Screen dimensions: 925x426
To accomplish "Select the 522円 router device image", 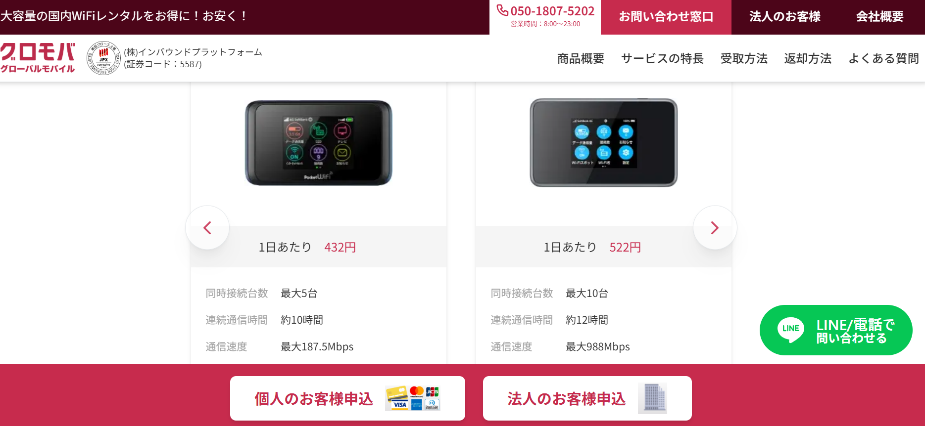I will pos(604,143).
